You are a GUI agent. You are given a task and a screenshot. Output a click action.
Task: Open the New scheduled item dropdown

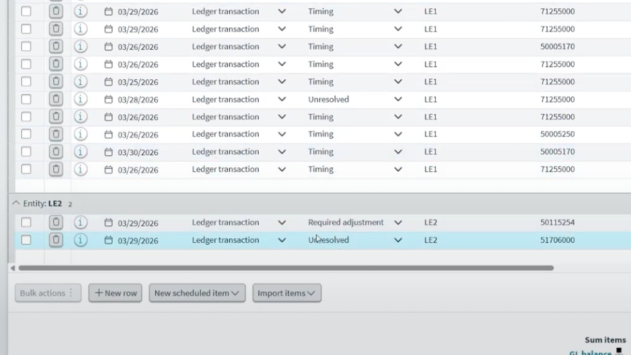(x=197, y=293)
